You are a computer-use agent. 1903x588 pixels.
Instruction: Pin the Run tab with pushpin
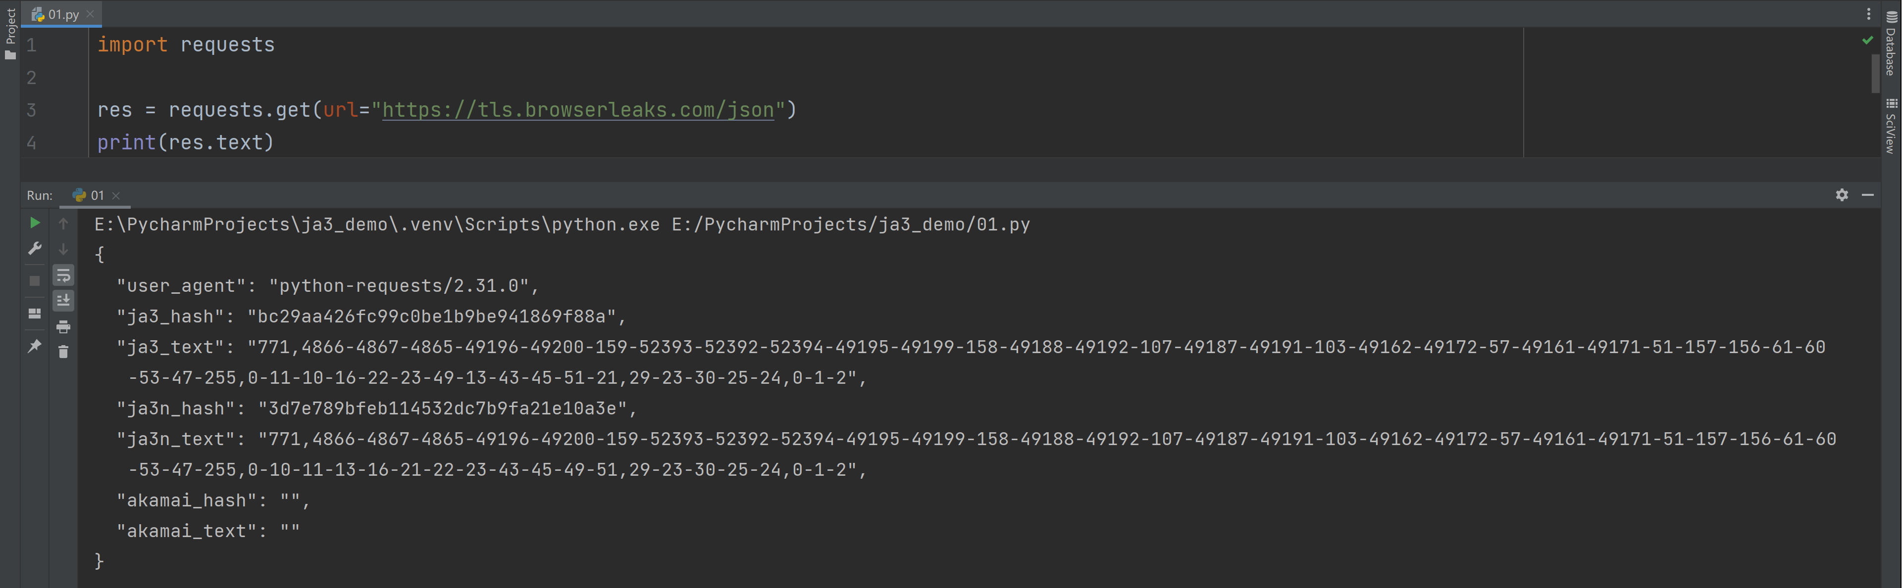(35, 346)
